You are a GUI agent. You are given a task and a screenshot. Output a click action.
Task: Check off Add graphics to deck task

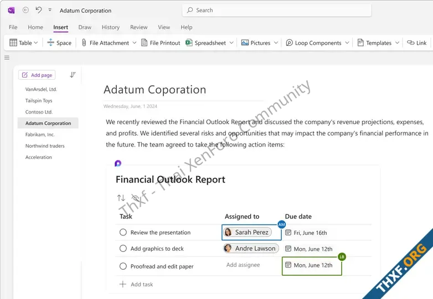pos(123,249)
